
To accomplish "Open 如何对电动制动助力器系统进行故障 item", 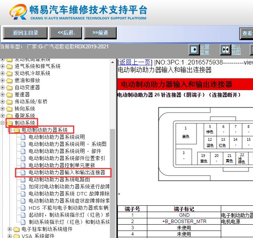I will 69,186.
